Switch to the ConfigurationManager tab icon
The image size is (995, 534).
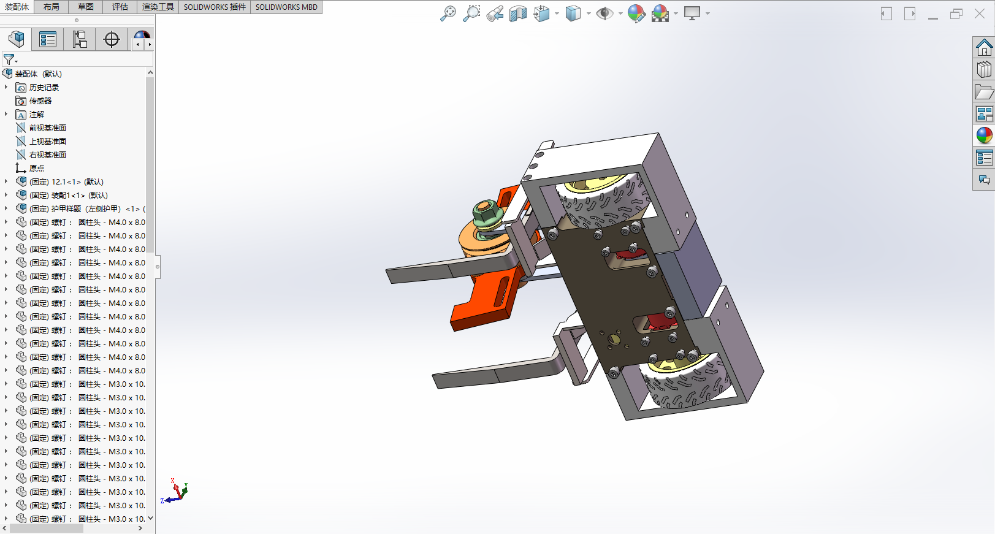[x=80, y=39]
